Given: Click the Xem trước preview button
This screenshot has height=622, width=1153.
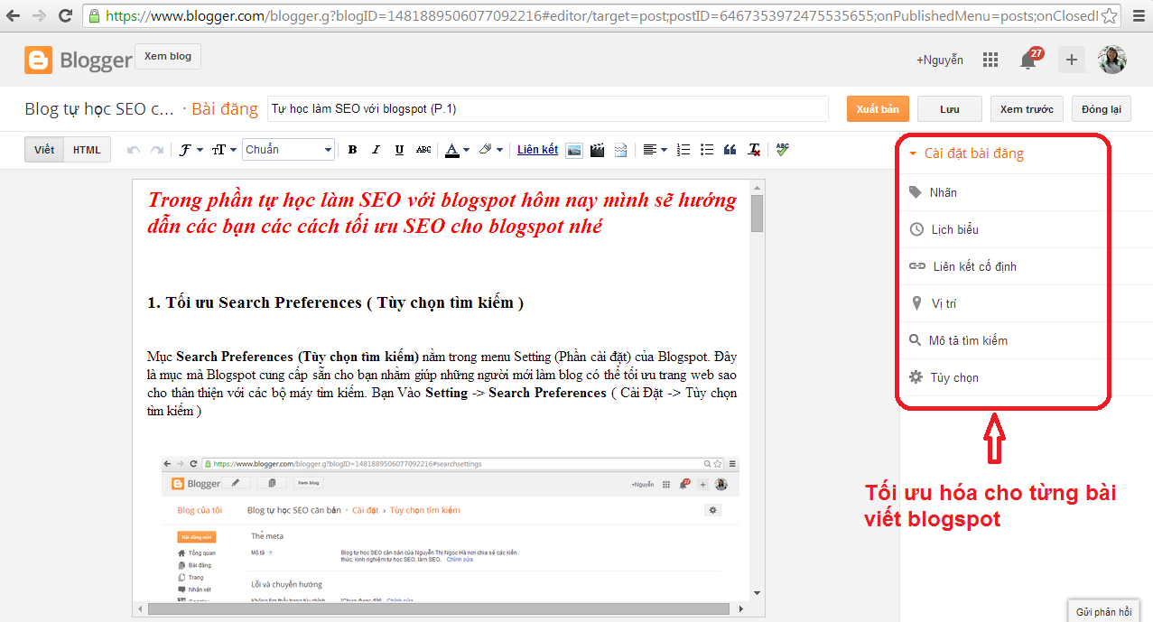Looking at the screenshot, I should click(1027, 109).
